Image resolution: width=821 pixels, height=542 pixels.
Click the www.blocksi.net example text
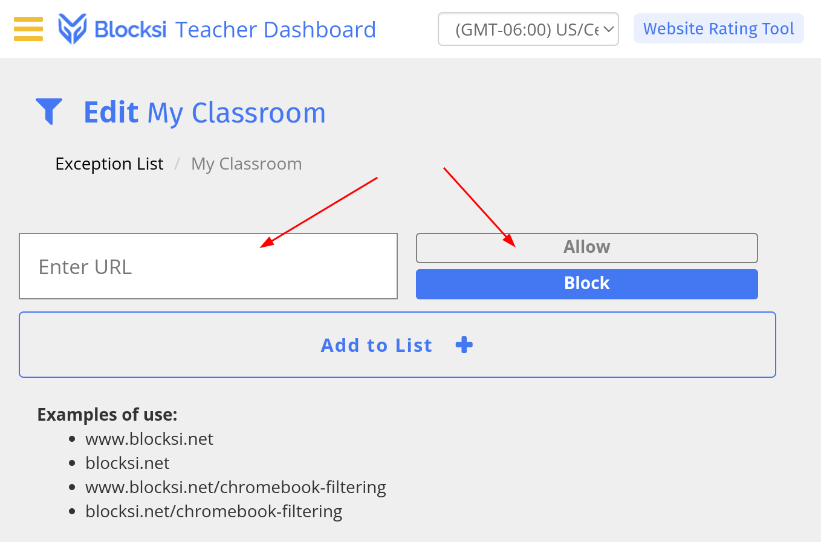149,439
